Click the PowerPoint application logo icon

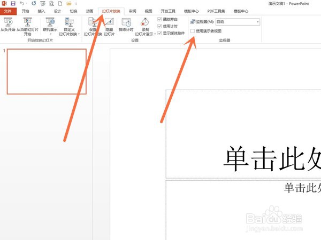4,3
